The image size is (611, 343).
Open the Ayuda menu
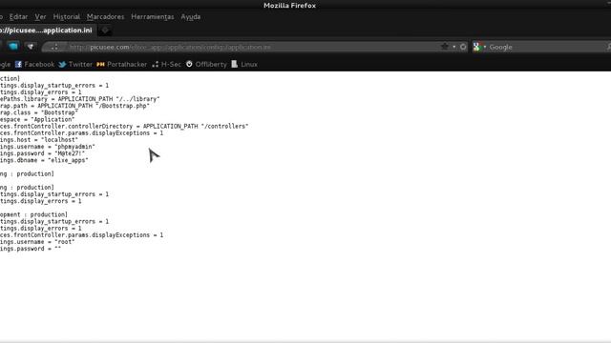(191, 17)
